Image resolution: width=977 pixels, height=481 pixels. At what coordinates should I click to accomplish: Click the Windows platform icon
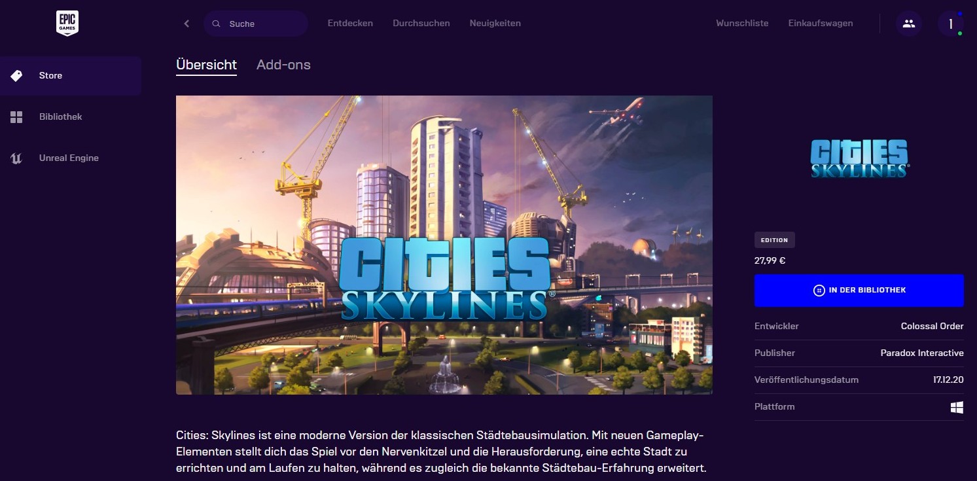957,407
